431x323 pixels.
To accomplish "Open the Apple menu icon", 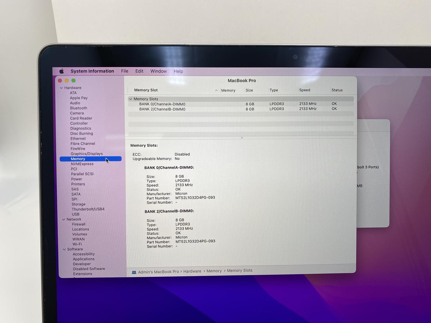I will [62, 71].
